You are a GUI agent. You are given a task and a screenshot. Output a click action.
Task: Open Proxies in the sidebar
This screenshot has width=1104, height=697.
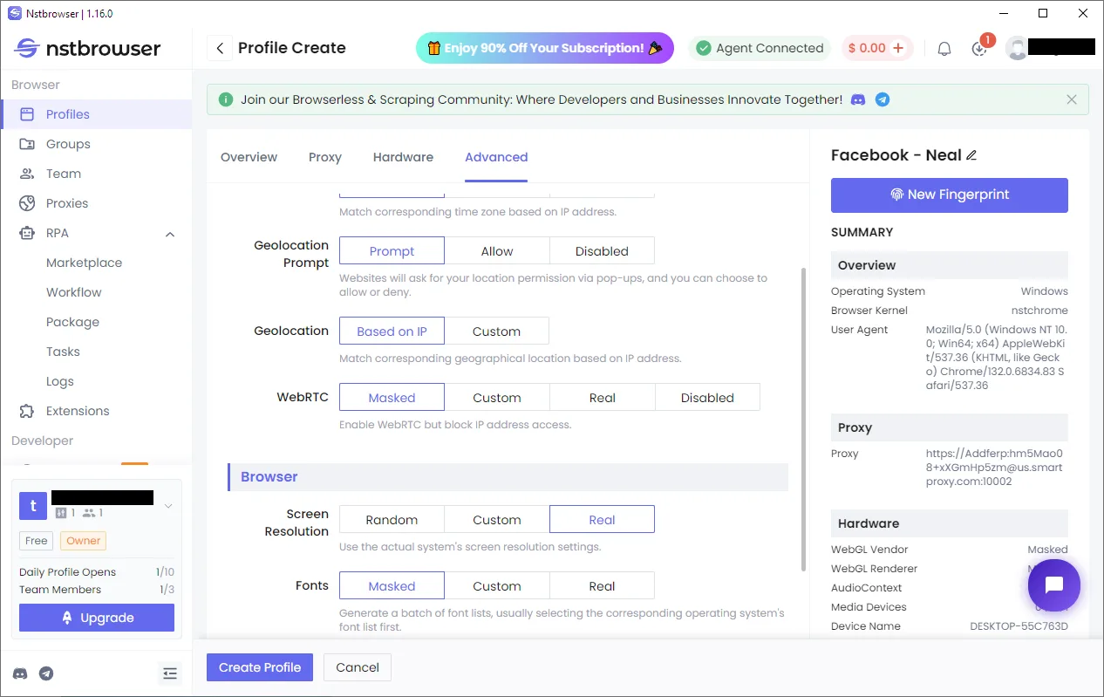(x=96, y=203)
